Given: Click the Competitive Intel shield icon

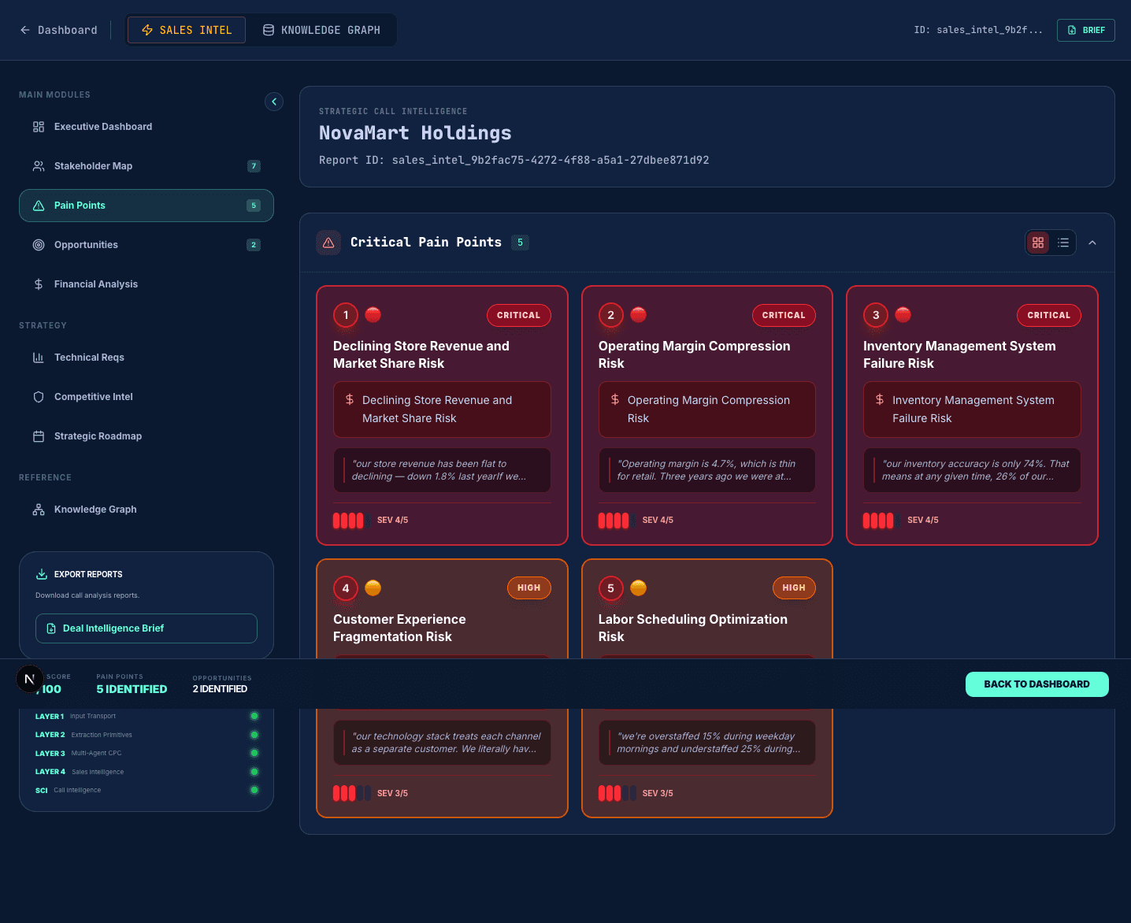Looking at the screenshot, I should click(x=39, y=397).
